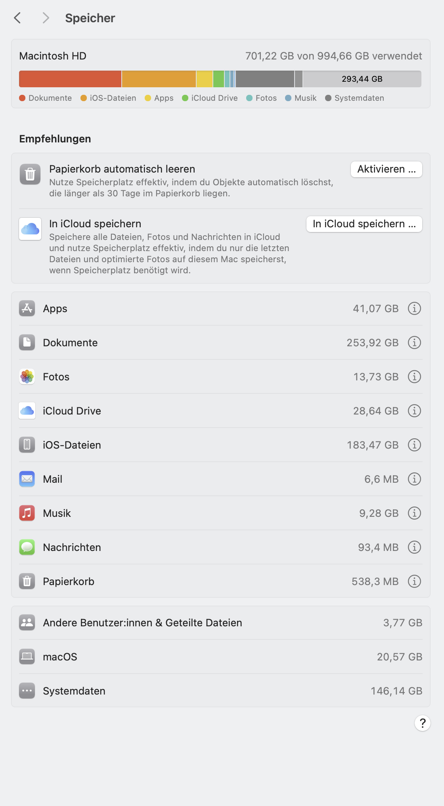Click the info icon for Apps
Image resolution: width=444 pixels, height=806 pixels.
coord(414,309)
